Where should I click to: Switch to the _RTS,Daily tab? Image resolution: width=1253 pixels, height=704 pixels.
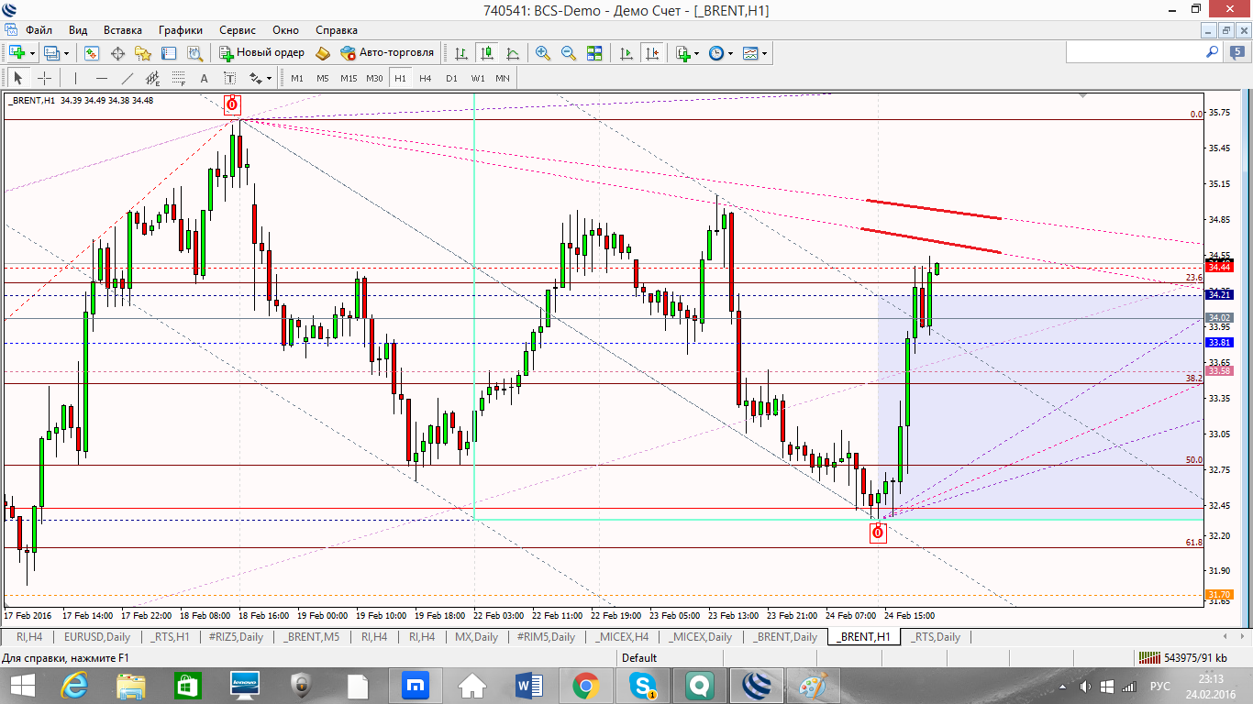pos(936,637)
